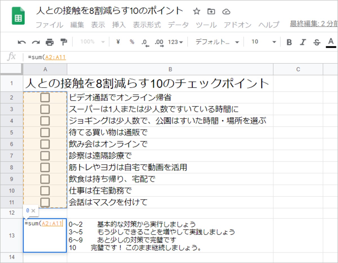This screenshot has width=338, height=263.
Task: Open the ヘルプ menu
Action: pyautogui.click(x=269, y=25)
